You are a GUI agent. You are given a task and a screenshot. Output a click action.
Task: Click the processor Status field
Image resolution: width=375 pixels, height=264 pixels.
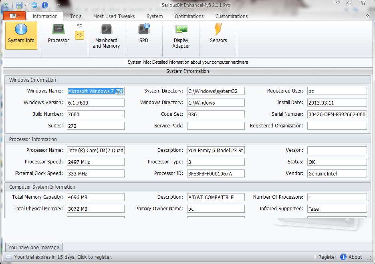[337, 162]
